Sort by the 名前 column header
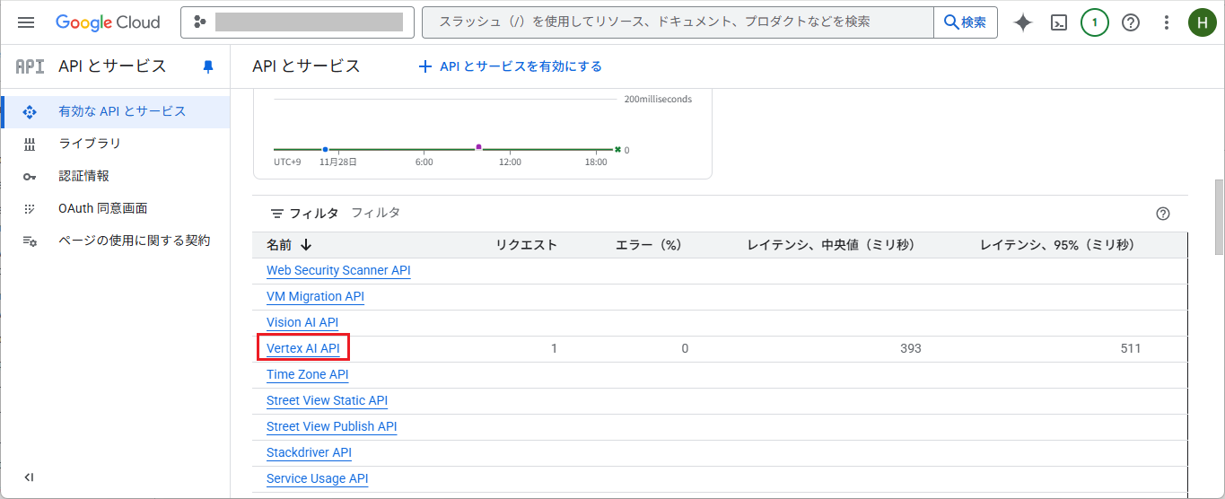This screenshot has width=1225, height=499. pos(279,244)
